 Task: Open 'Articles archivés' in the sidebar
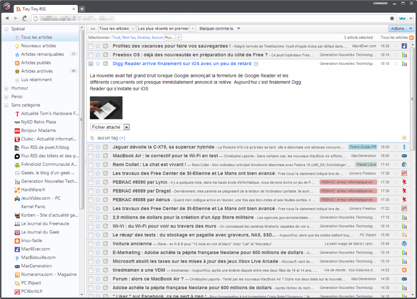pyautogui.click(x=37, y=71)
